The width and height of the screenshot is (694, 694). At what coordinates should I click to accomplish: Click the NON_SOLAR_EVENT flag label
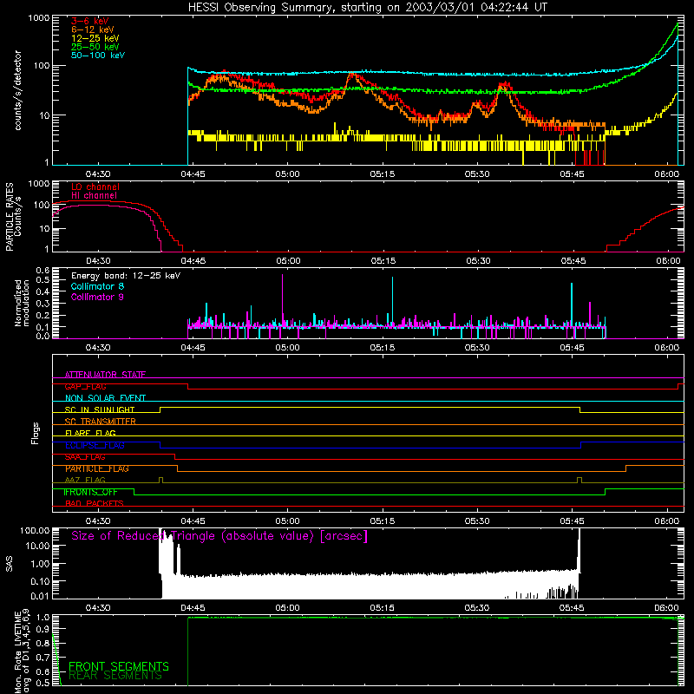[x=105, y=398]
